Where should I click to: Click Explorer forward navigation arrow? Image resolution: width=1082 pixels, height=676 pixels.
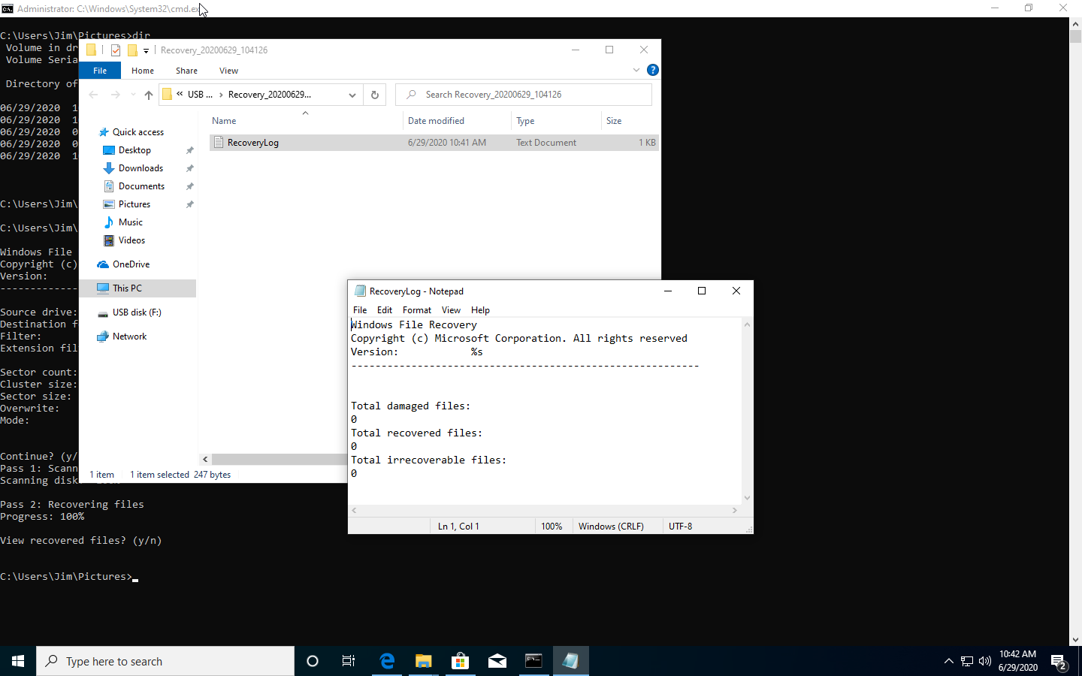point(115,95)
